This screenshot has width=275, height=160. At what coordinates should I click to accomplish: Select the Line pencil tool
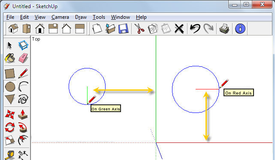23,74
